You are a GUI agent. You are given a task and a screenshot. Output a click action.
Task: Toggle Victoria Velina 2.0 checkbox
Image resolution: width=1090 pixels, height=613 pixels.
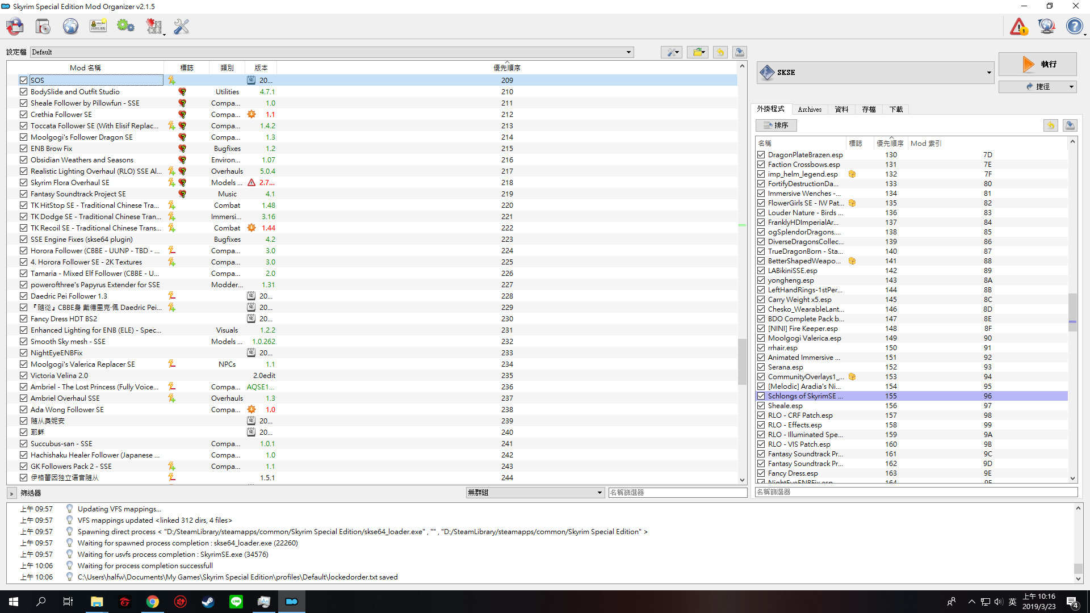pos(23,376)
